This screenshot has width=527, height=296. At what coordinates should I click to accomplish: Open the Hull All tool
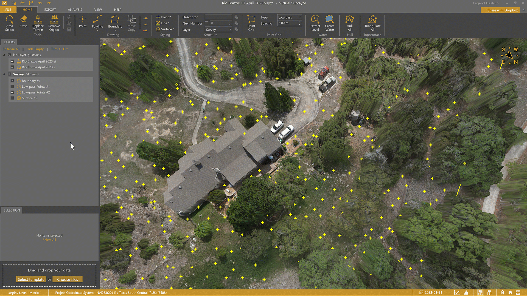pos(349,23)
